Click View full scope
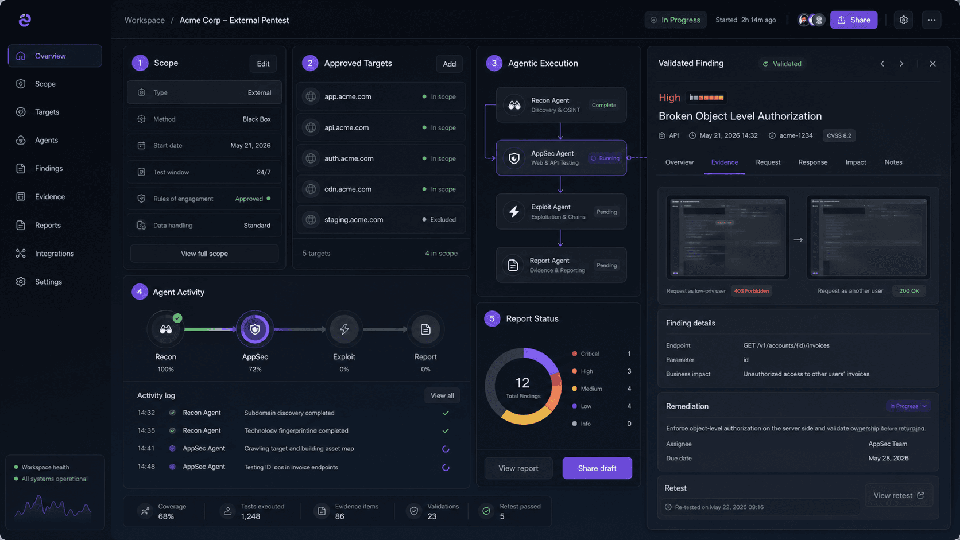Image resolution: width=960 pixels, height=540 pixels. tap(204, 253)
